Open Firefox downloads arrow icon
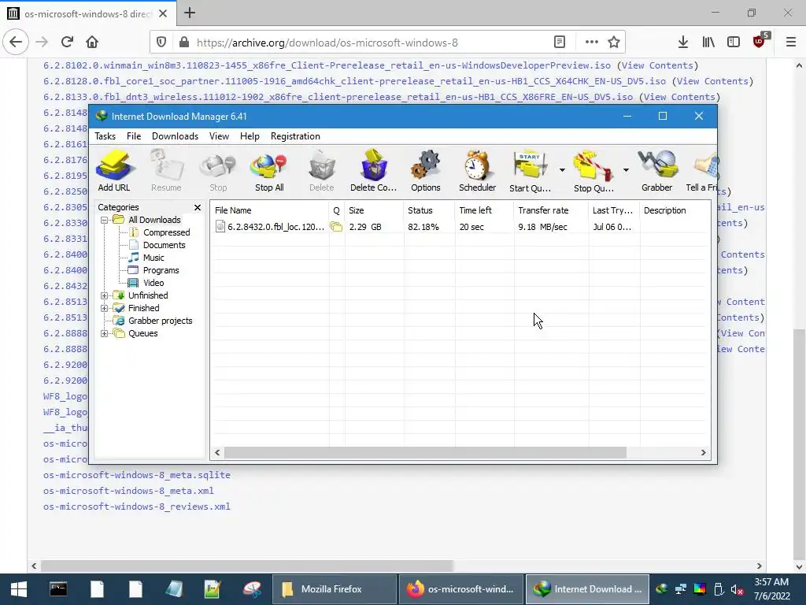 pos(683,43)
